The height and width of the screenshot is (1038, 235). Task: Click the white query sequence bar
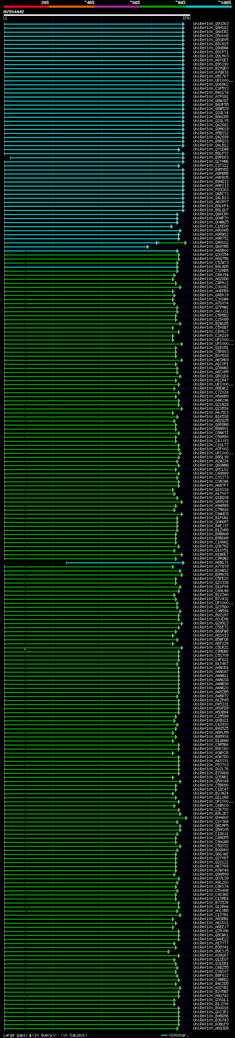coord(97,15)
